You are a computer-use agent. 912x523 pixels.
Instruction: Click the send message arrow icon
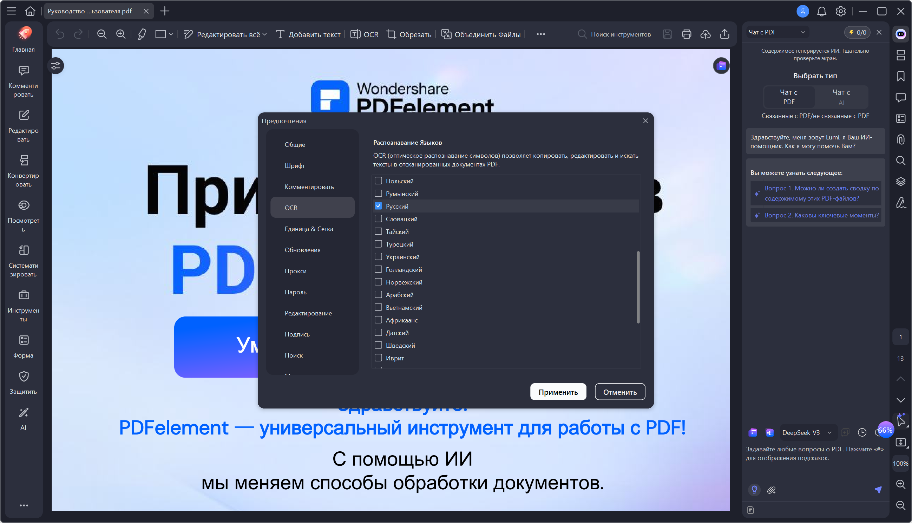coord(878,490)
